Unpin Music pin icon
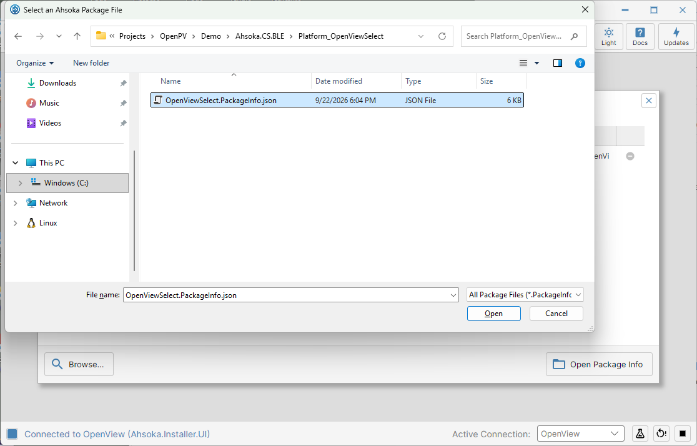This screenshot has width=697, height=446. coord(124,103)
